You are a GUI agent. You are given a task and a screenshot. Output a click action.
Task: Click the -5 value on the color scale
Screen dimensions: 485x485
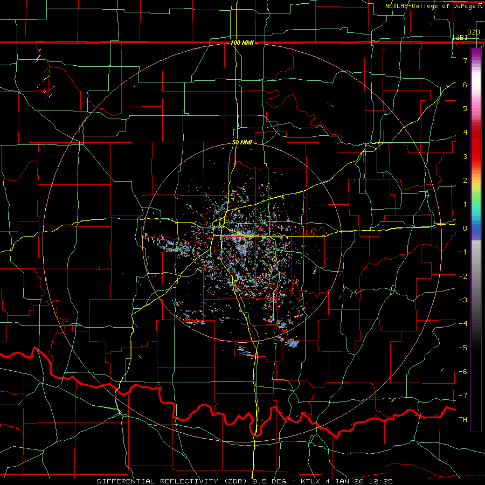pos(463,348)
